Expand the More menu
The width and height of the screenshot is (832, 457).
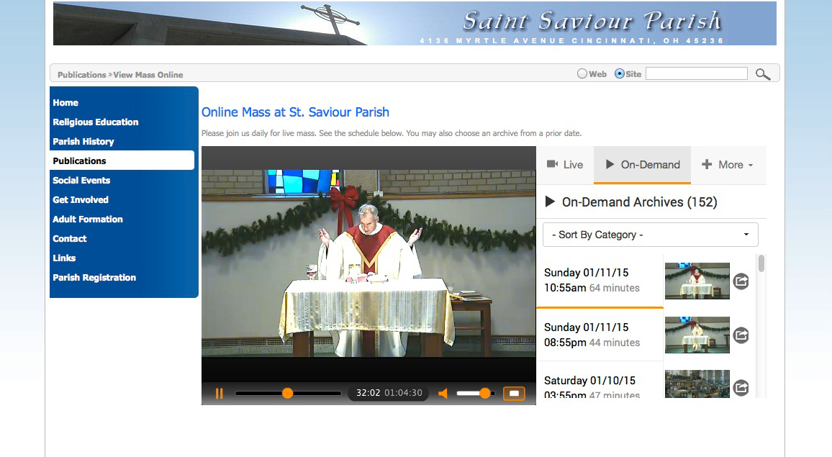click(728, 165)
